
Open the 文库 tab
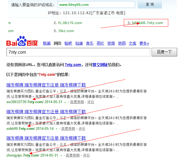pos(133,43)
